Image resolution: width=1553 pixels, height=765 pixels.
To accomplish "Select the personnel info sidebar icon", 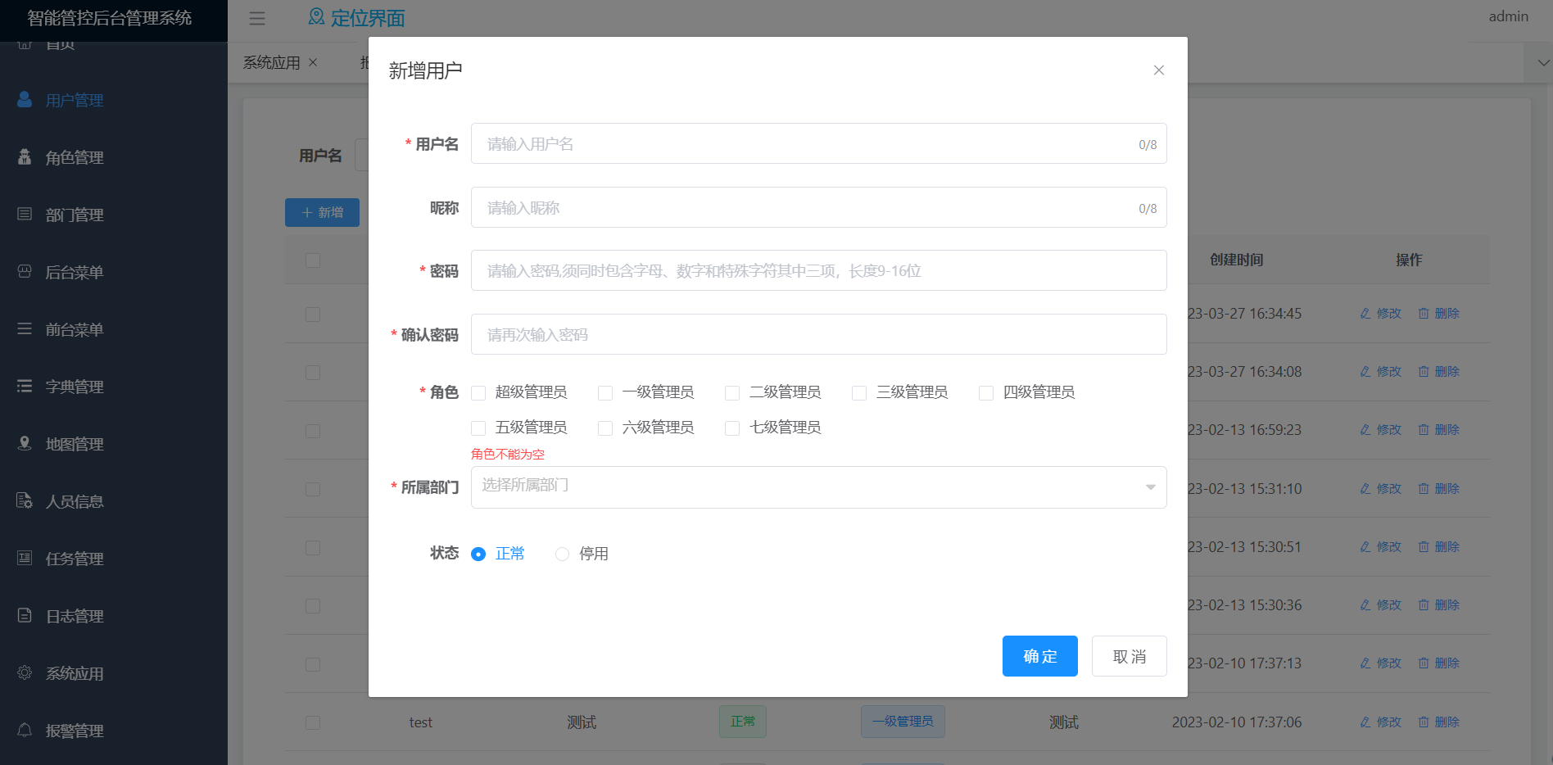I will (x=25, y=501).
